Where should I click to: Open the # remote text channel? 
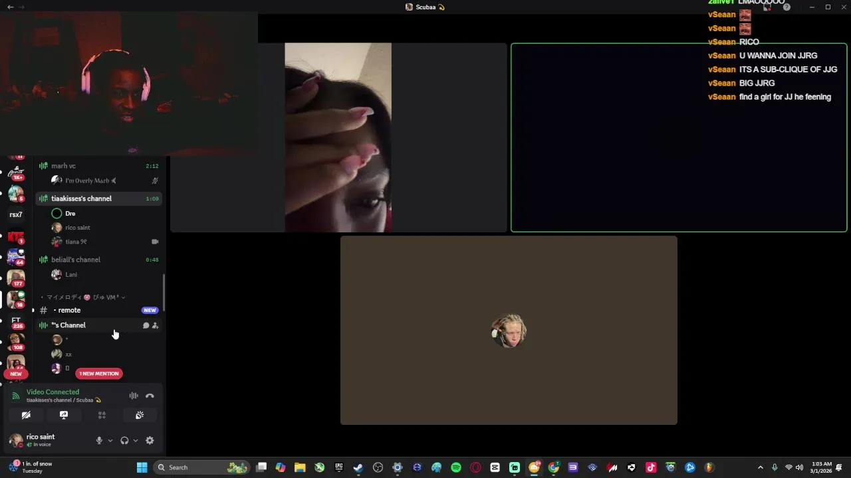coord(98,310)
